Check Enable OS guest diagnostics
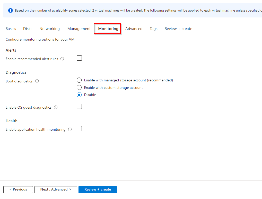262x199 pixels. click(x=79, y=106)
